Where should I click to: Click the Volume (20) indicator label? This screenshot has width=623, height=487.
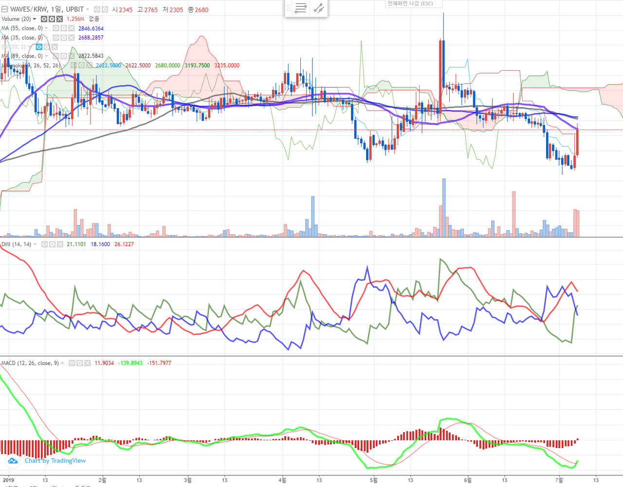[16, 19]
